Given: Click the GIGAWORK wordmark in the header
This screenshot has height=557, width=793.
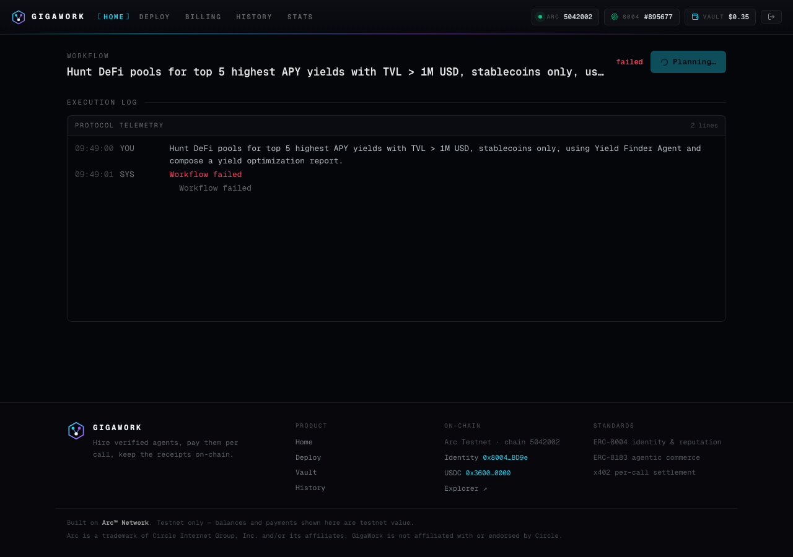Looking at the screenshot, I should point(58,17).
